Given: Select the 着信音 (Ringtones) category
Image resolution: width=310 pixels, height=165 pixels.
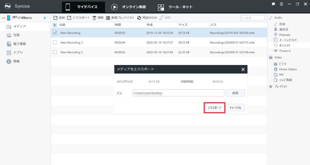Looking at the screenshot, I should coord(282,29).
